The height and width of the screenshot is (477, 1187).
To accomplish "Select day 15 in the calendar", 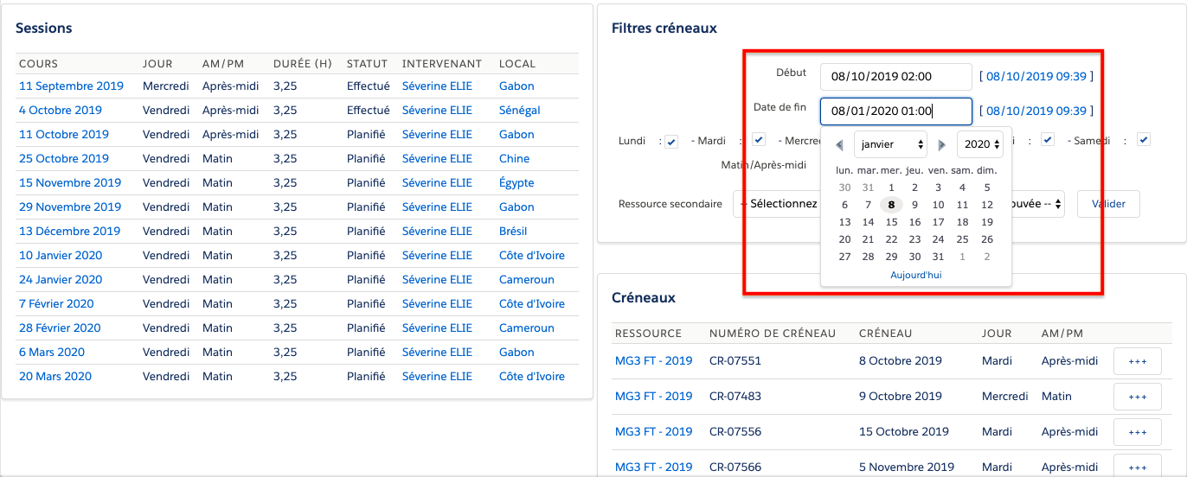I will (x=891, y=222).
